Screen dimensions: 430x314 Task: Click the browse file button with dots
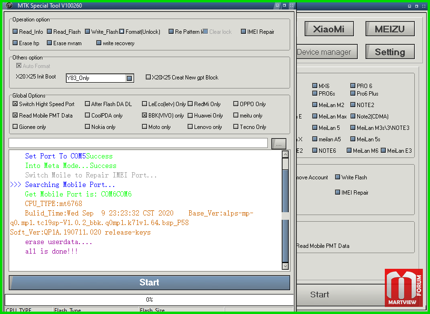coord(279,144)
